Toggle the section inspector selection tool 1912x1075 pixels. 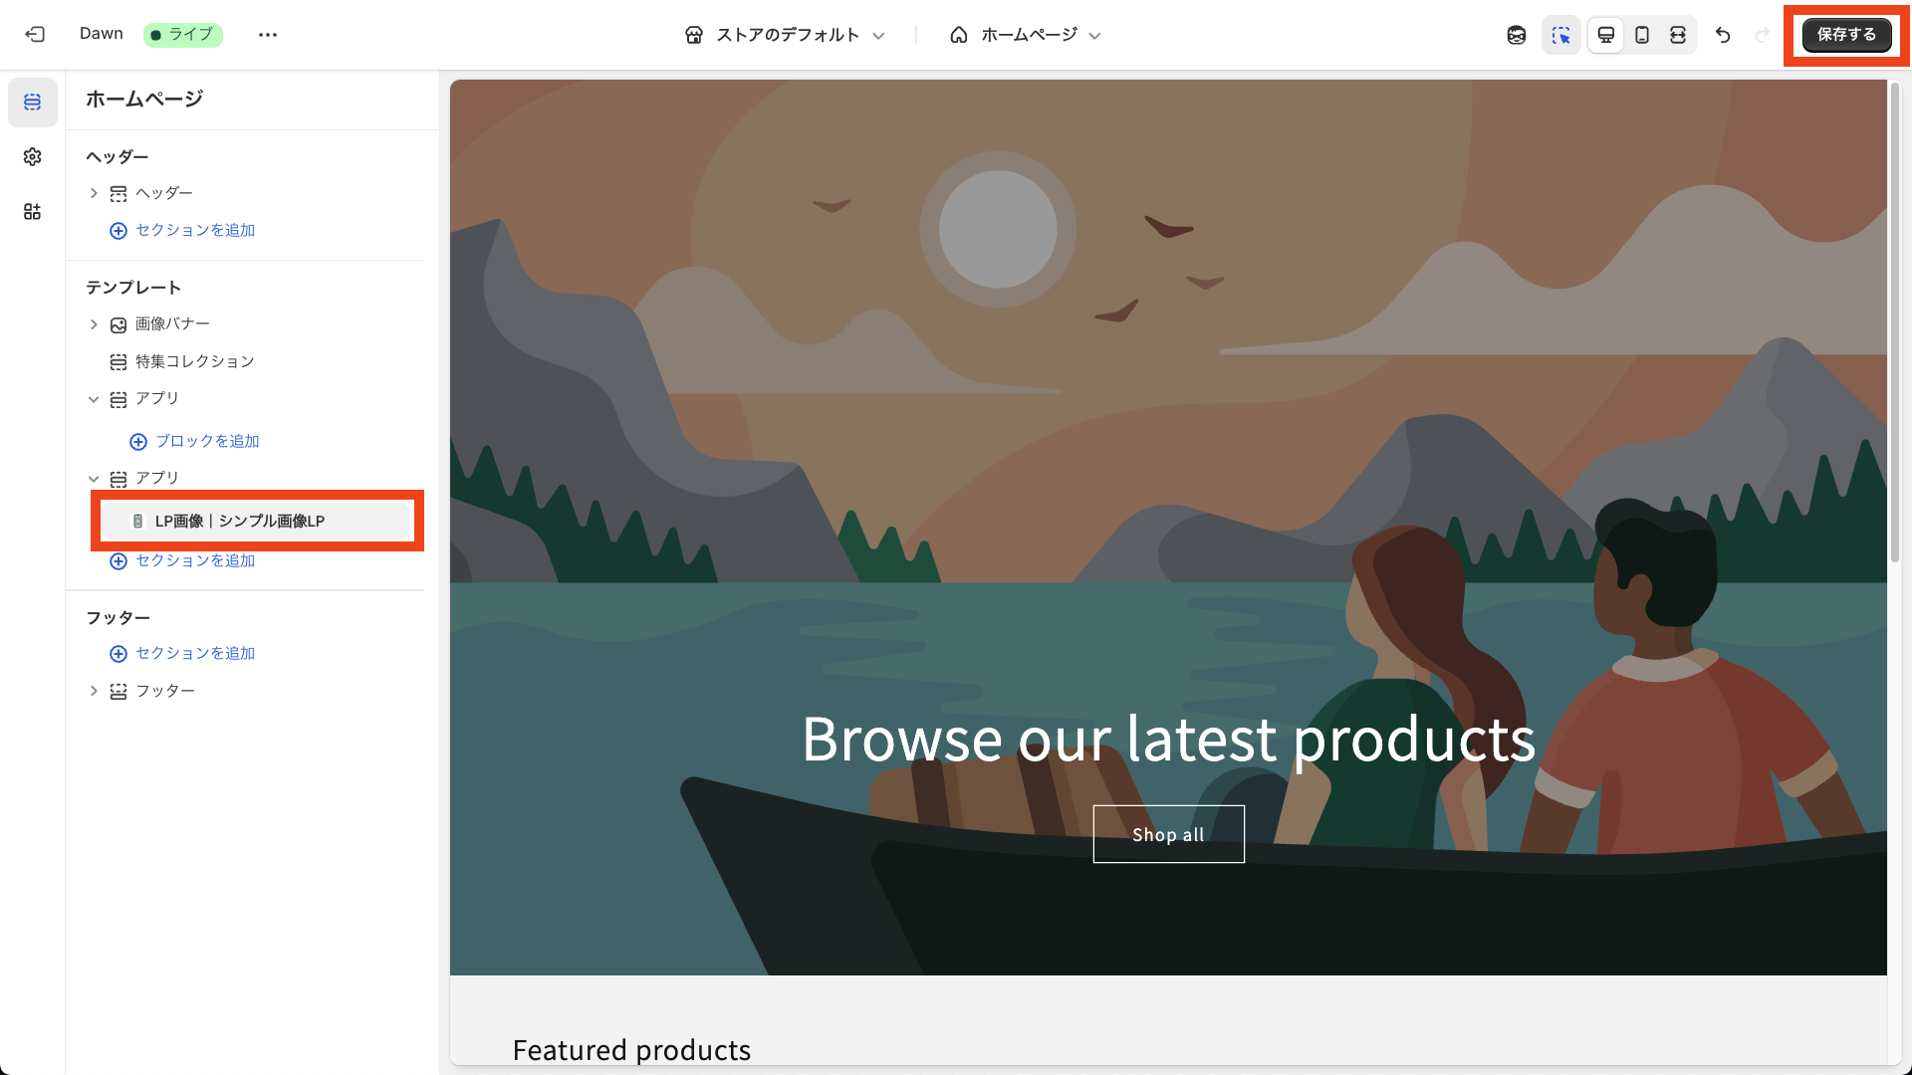(1561, 34)
